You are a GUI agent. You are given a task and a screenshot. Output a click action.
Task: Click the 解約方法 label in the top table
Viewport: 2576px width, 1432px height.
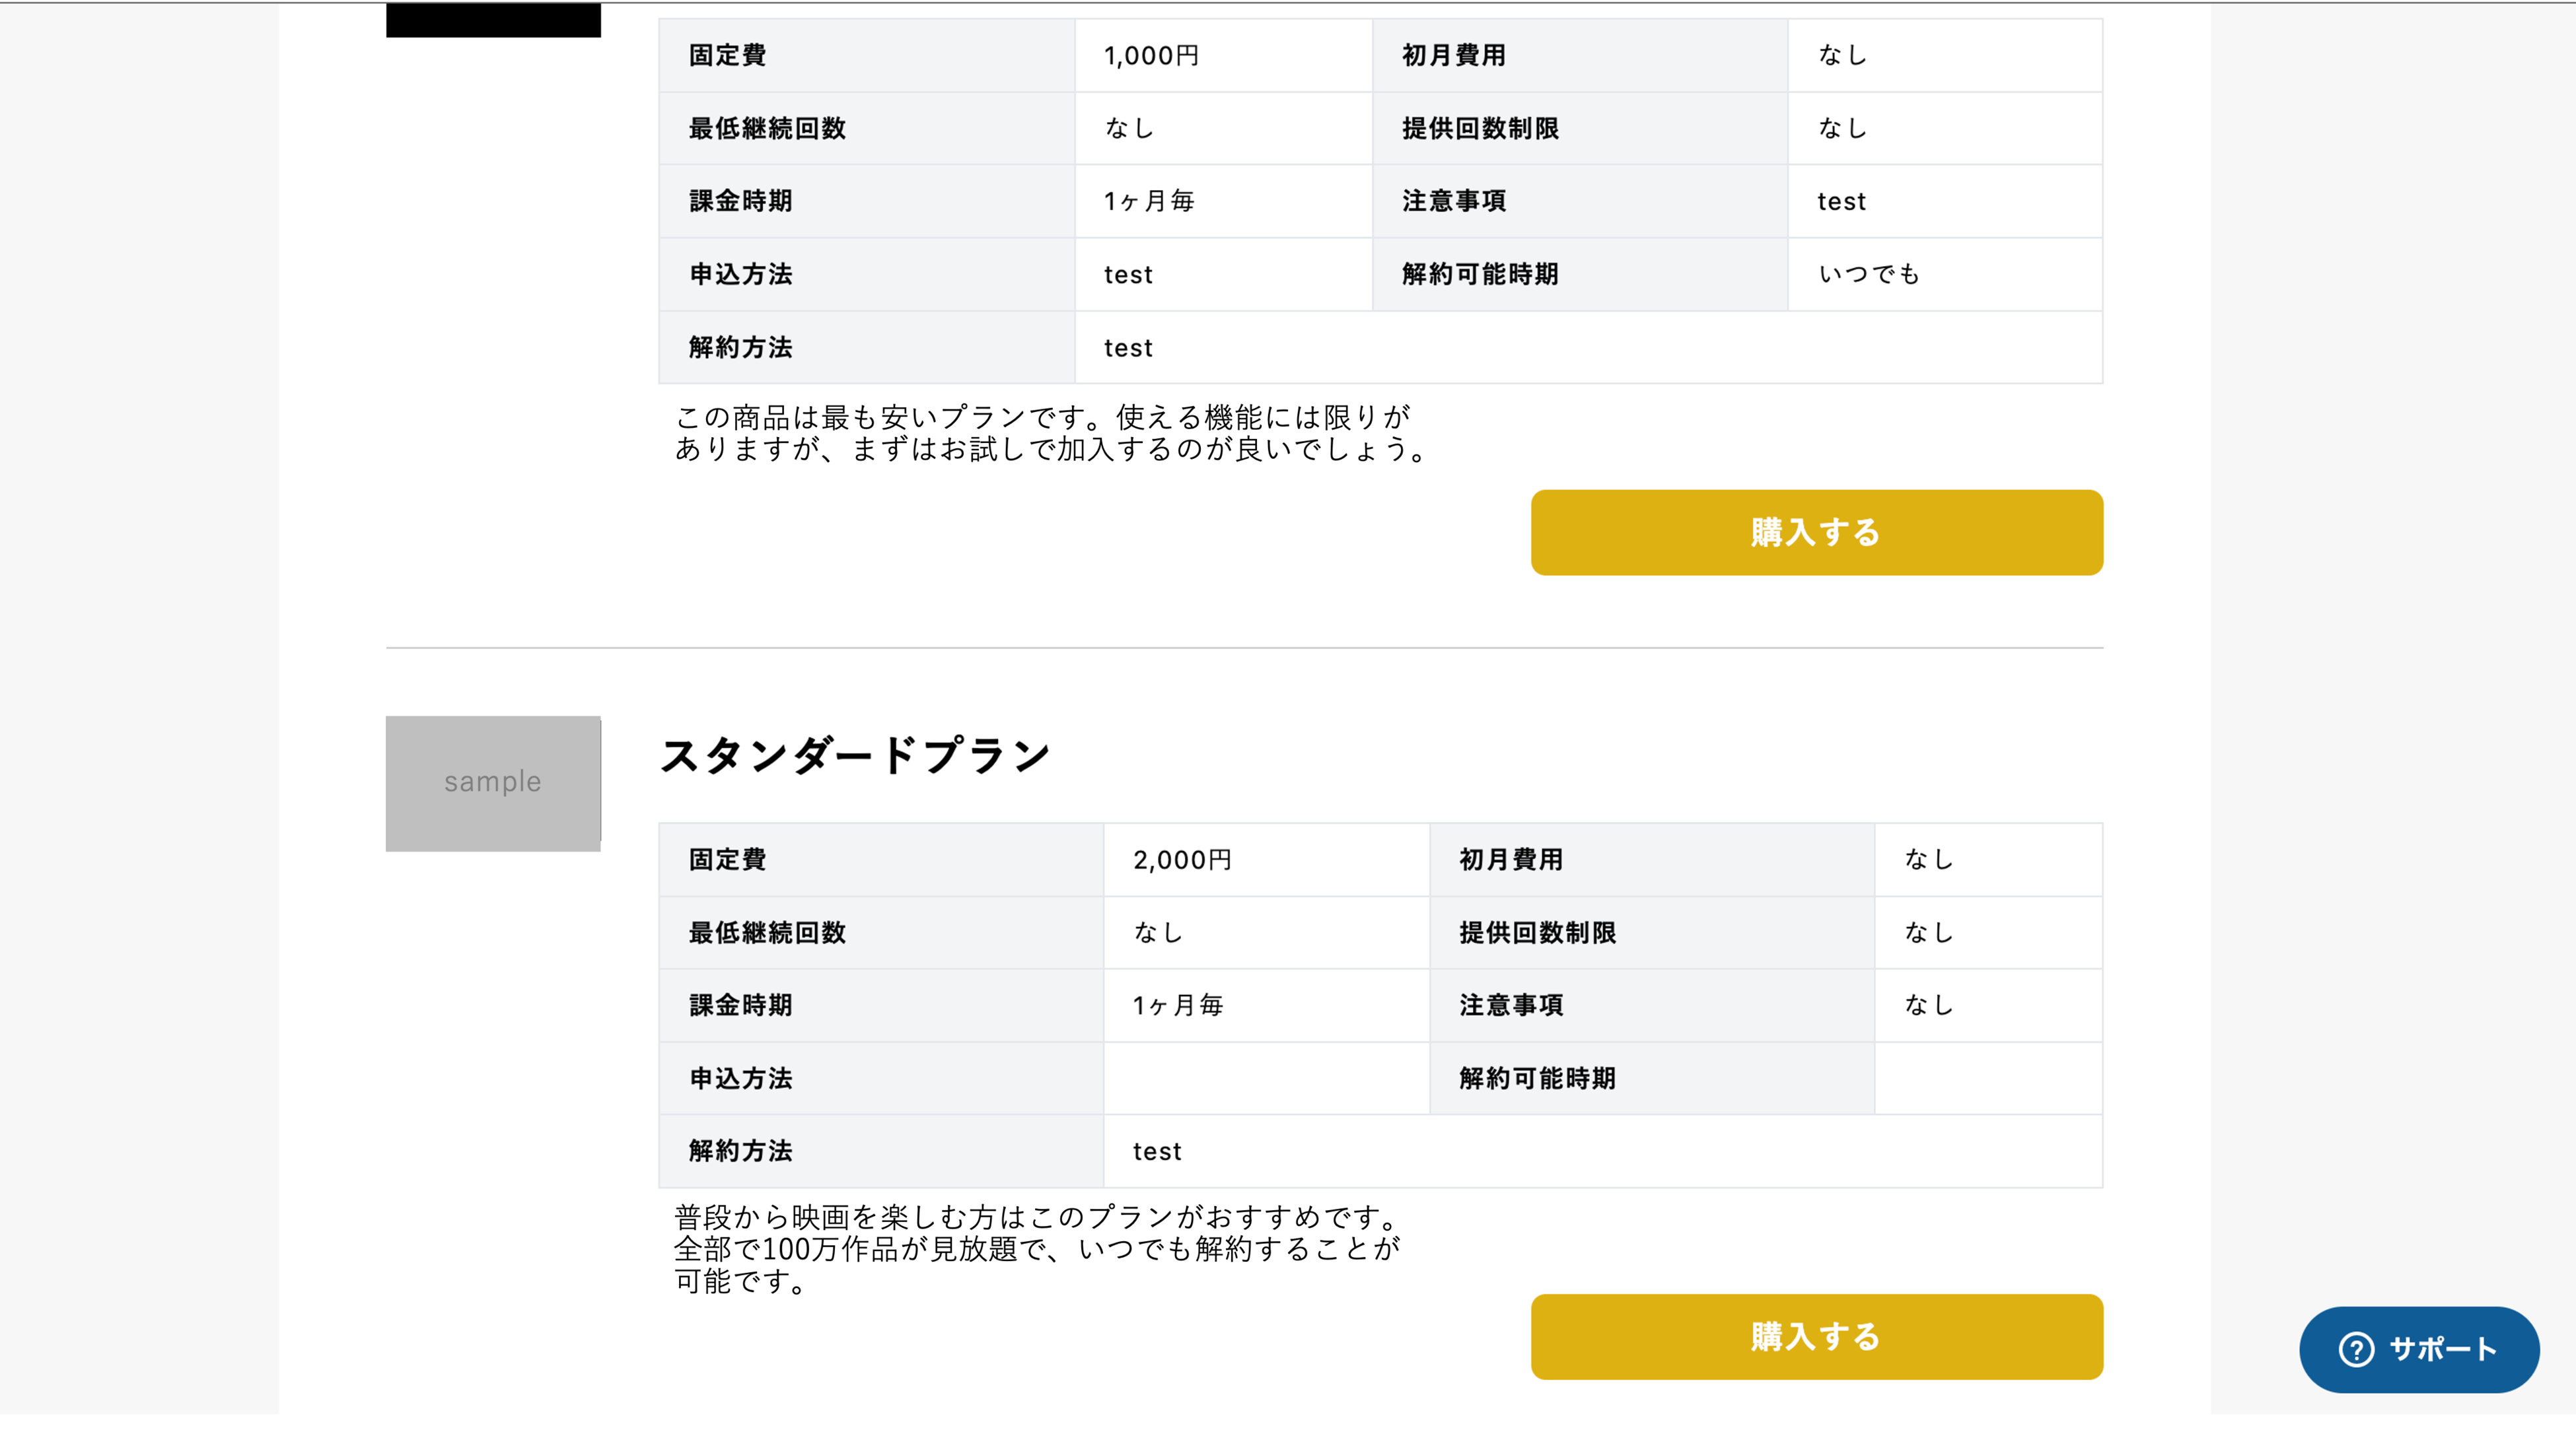(x=740, y=348)
